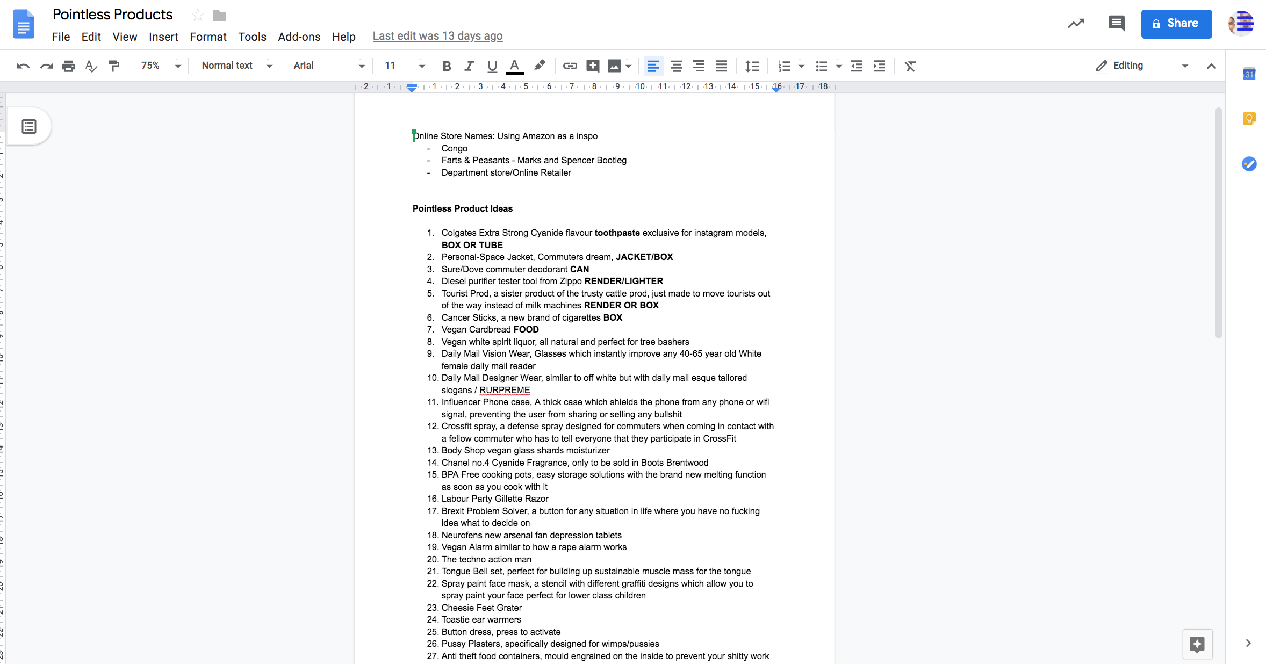Image resolution: width=1266 pixels, height=664 pixels.
Task: Open the Arial font dropdown
Action: (x=329, y=66)
